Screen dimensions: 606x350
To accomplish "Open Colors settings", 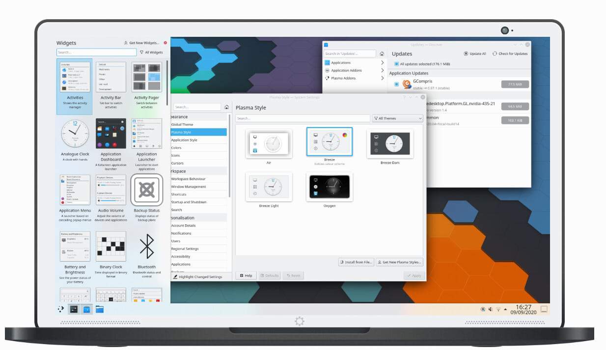I will point(199,148).
